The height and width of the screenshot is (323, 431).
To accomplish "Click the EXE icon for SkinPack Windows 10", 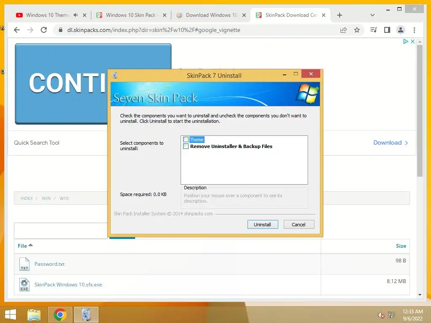I will 24,285.
